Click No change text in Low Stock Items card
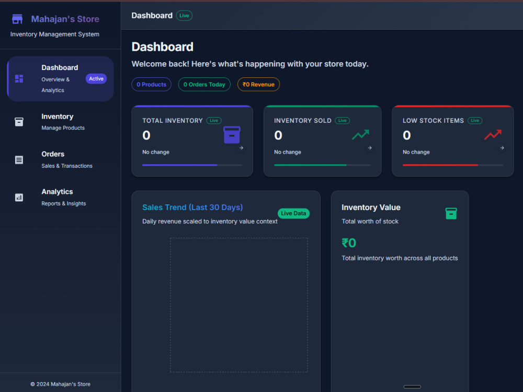 click(416, 152)
